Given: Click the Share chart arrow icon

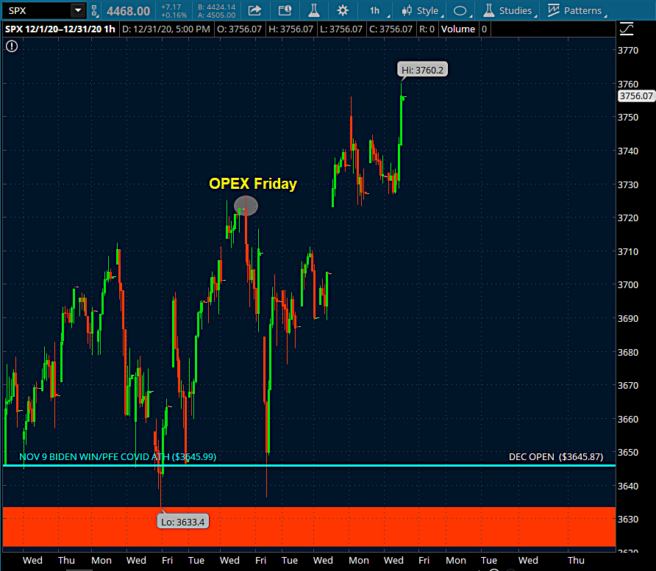Looking at the screenshot, I should tap(254, 10).
